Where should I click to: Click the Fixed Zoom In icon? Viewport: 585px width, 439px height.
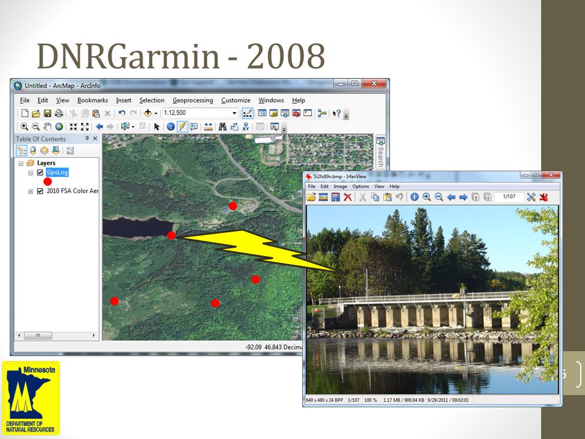tap(74, 127)
